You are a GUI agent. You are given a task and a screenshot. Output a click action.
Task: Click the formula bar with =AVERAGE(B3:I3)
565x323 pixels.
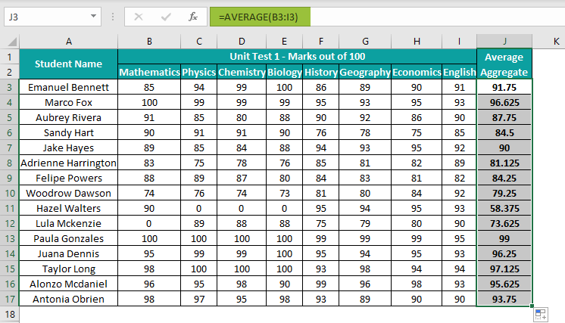point(387,17)
